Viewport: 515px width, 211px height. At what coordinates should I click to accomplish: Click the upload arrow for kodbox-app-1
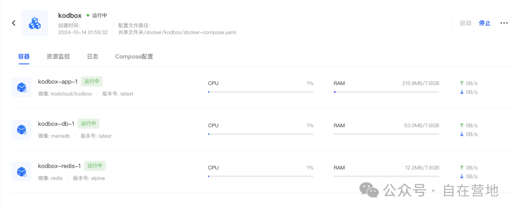(x=462, y=83)
